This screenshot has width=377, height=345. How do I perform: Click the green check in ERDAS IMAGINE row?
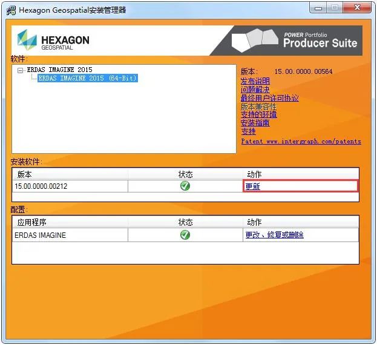point(185,235)
